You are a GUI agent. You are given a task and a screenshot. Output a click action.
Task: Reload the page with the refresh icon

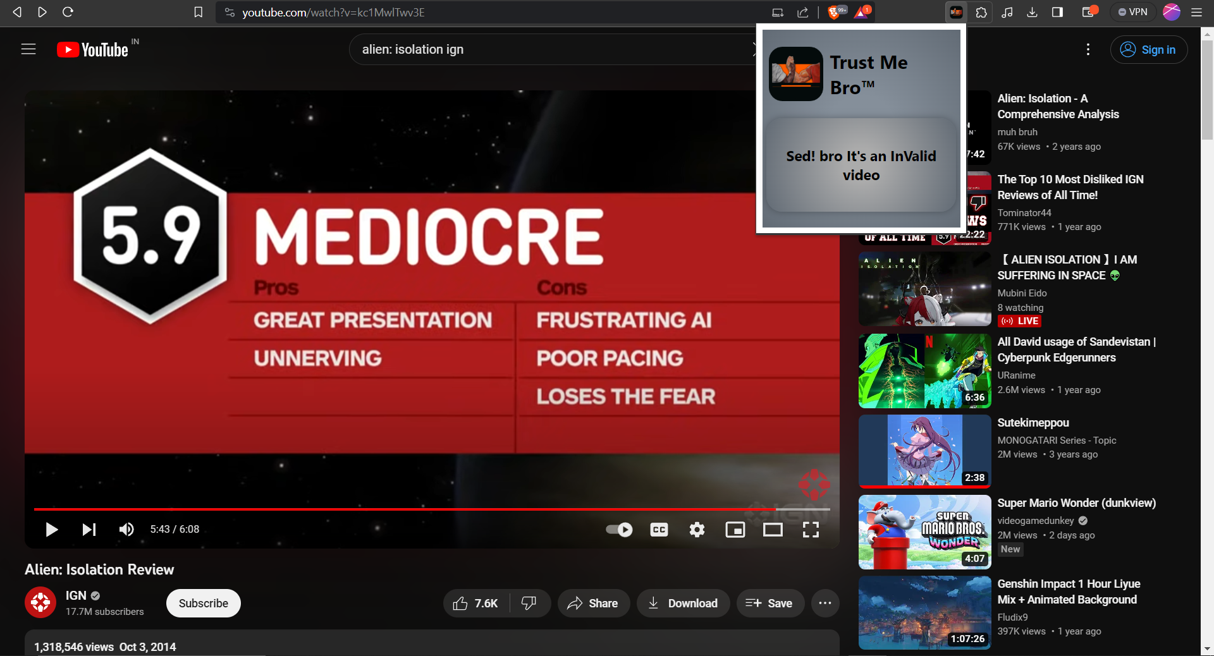68,12
